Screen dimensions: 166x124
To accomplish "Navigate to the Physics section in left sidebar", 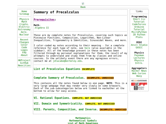I will coord(24,19).
